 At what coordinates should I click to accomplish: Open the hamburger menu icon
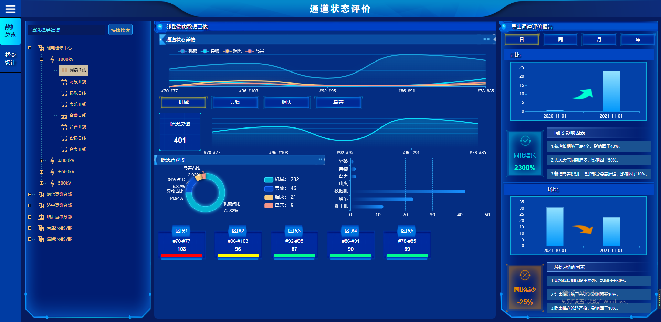pyautogui.click(x=10, y=9)
